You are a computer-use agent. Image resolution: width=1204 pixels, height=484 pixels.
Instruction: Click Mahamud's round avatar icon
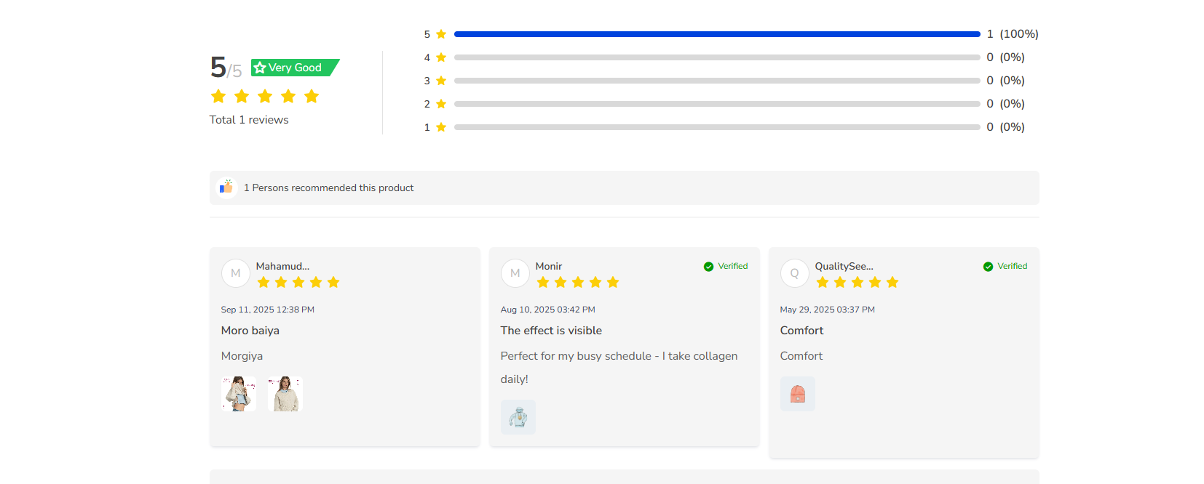[x=236, y=273]
